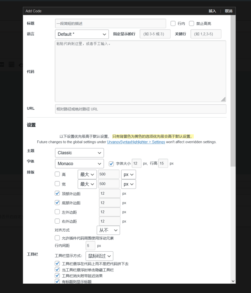
Task: Toggle the 字体大小 checkbox
Action: click(x=111, y=164)
